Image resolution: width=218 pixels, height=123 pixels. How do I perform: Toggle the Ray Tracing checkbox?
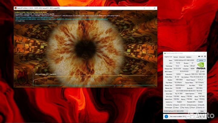click(x=181, y=108)
